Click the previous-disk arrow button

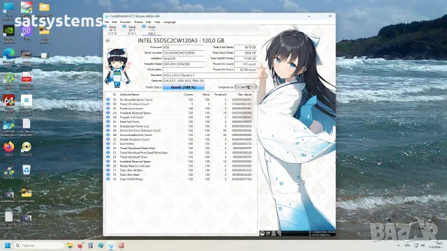108,40
